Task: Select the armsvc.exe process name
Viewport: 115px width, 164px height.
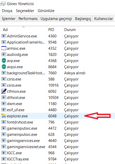Action: (16, 48)
